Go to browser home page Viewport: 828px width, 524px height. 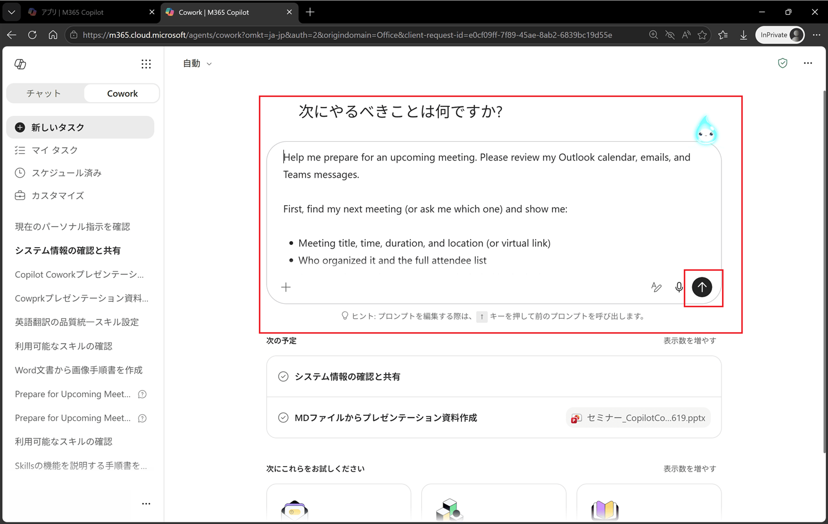(x=53, y=35)
